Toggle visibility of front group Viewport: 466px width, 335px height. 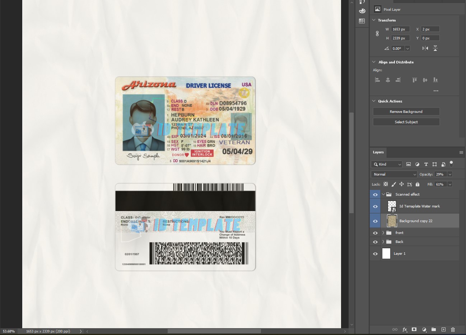tap(375, 233)
